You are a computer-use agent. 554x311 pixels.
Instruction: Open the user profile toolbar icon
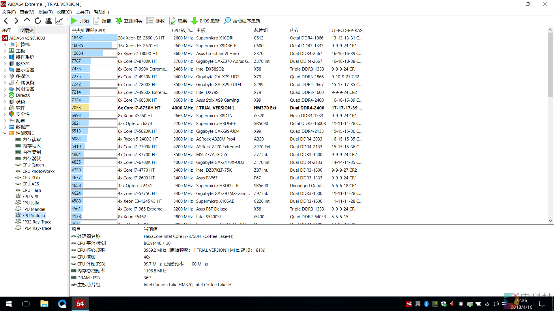tap(48, 21)
